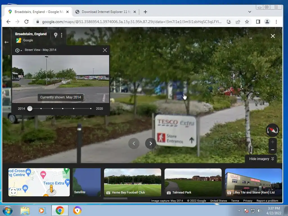Jump to the 2020 timeline dot
This screenshot has height=216, width=288.
coord(91,109)
